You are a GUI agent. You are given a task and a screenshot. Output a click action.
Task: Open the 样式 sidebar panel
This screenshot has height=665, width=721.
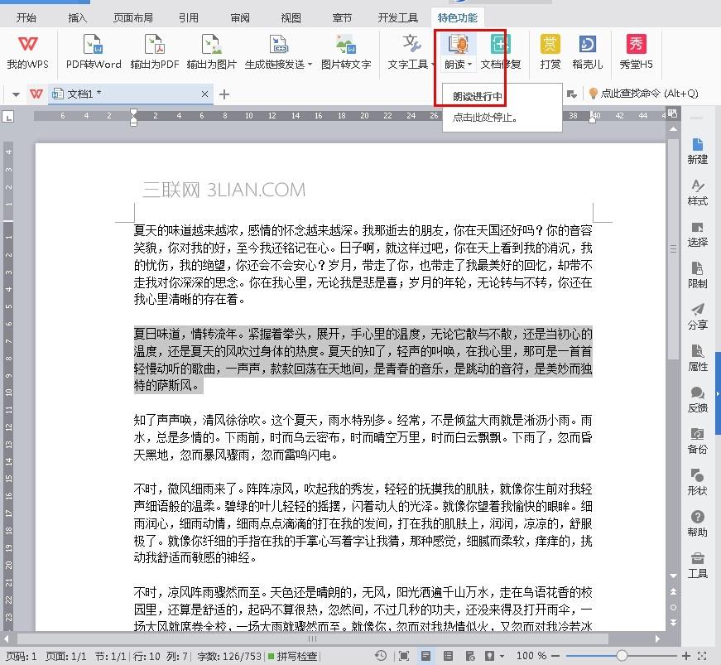(x=698, y=193)
